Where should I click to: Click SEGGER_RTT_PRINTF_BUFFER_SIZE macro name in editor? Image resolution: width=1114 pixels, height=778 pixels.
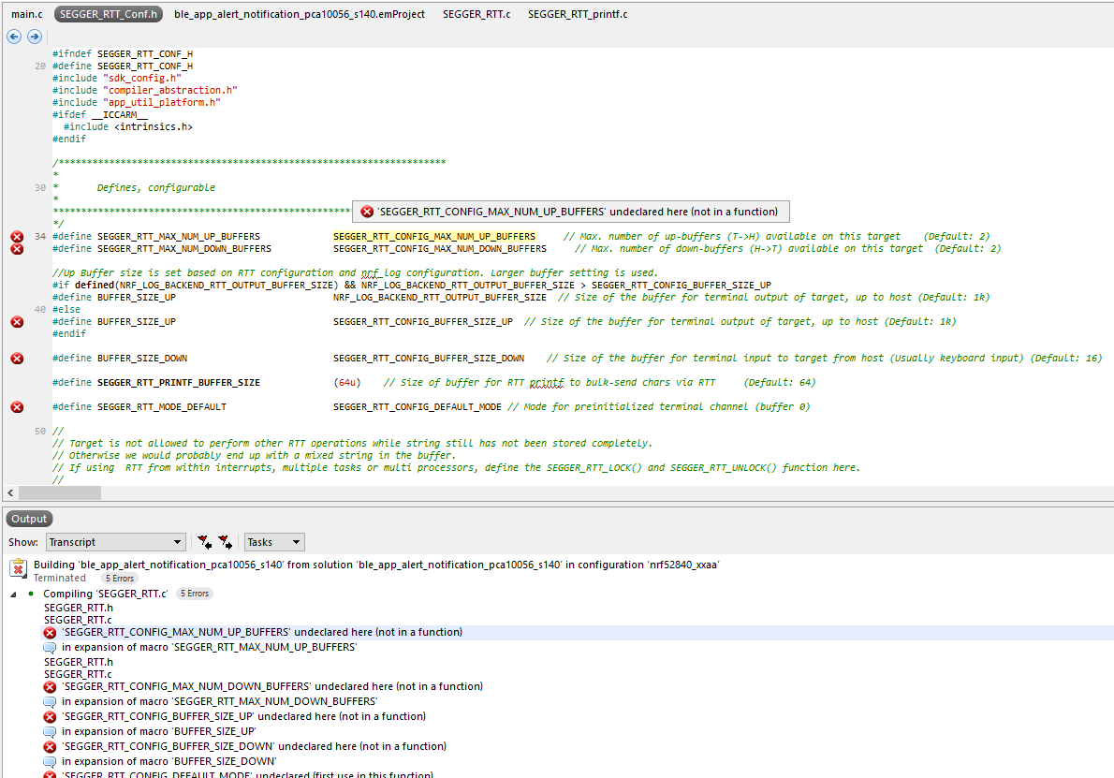tap(178, 383)
